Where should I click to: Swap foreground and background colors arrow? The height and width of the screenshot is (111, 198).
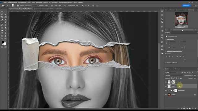6,41
